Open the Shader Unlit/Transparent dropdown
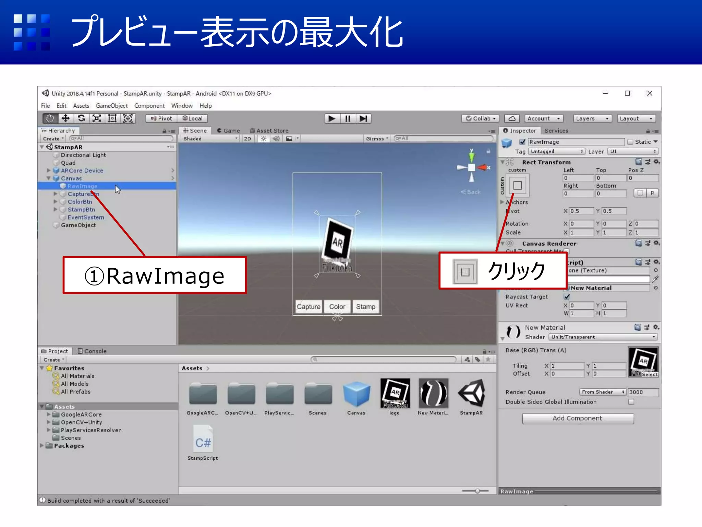 [603, 337]
